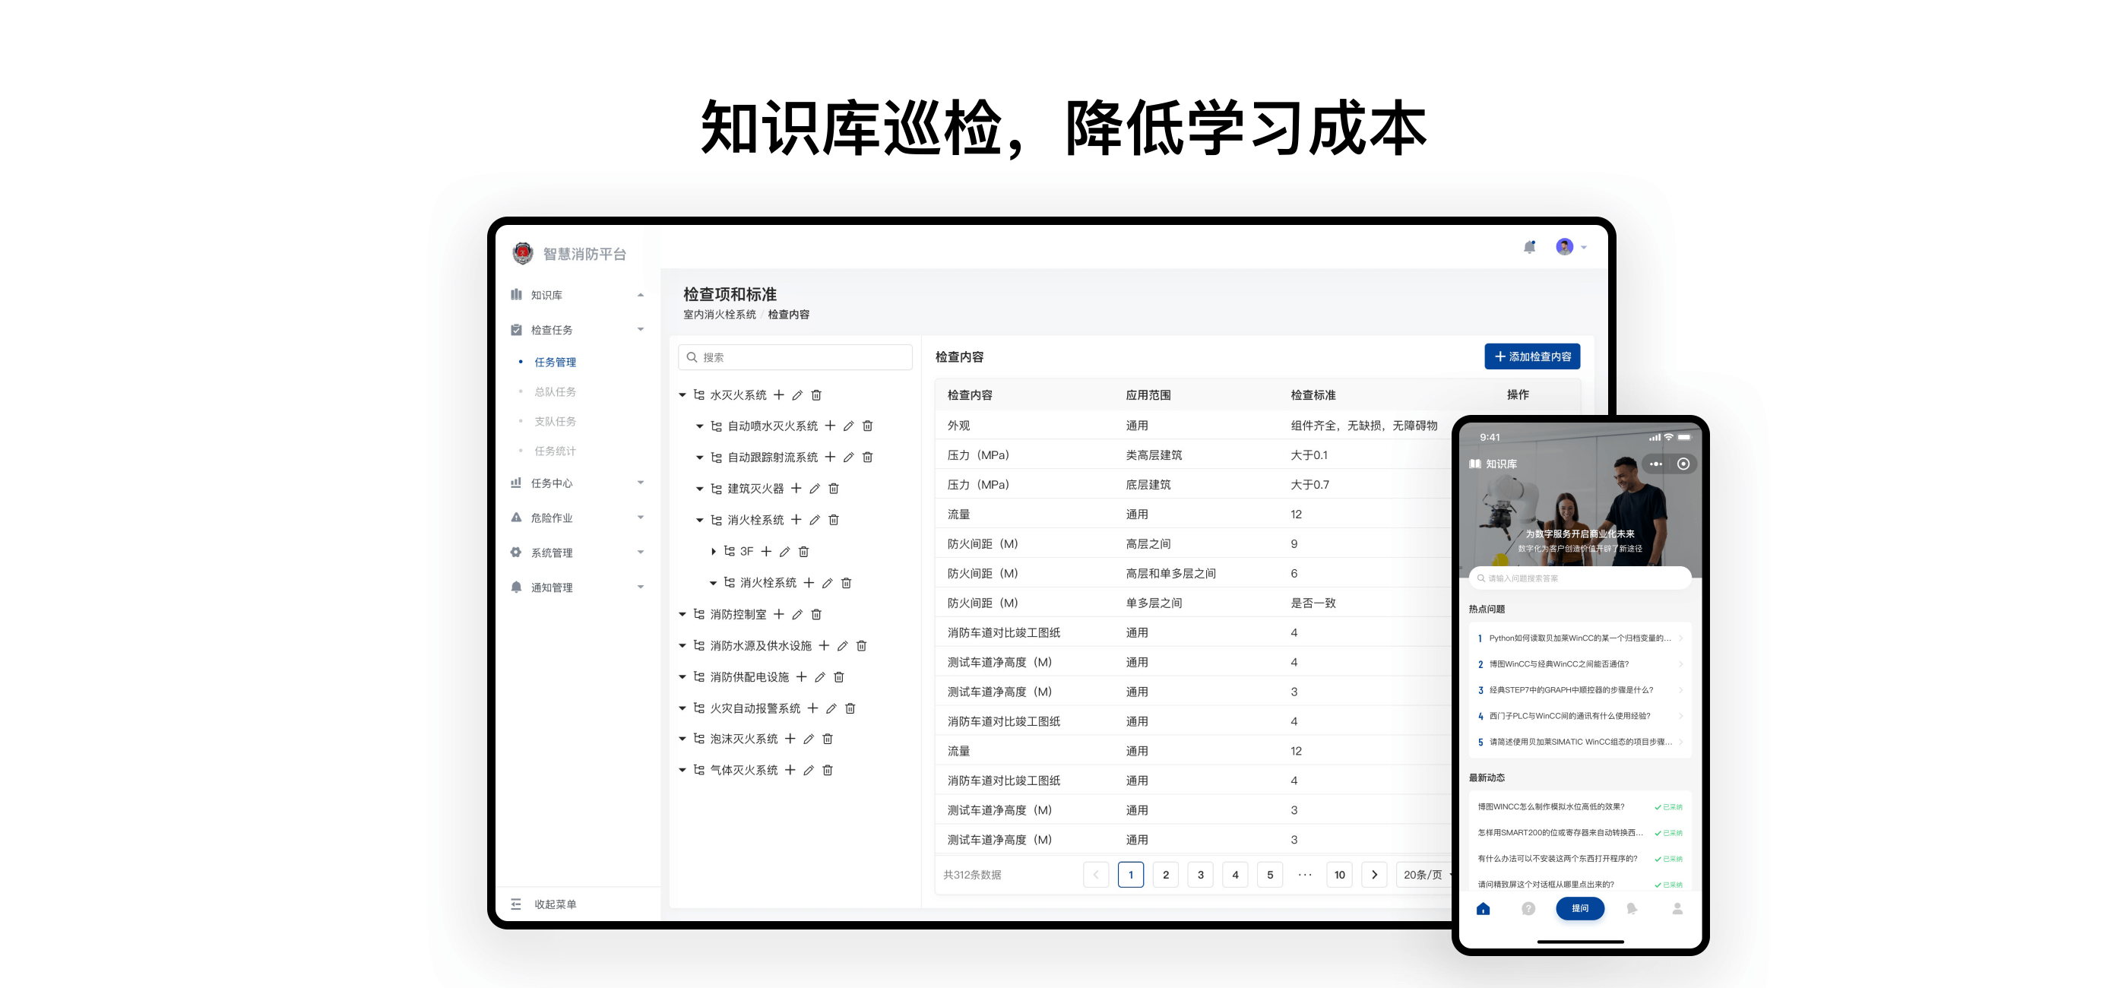
Task: Add an item under 消防控制室
Action: pyautogui.click(x=779, y=615)
